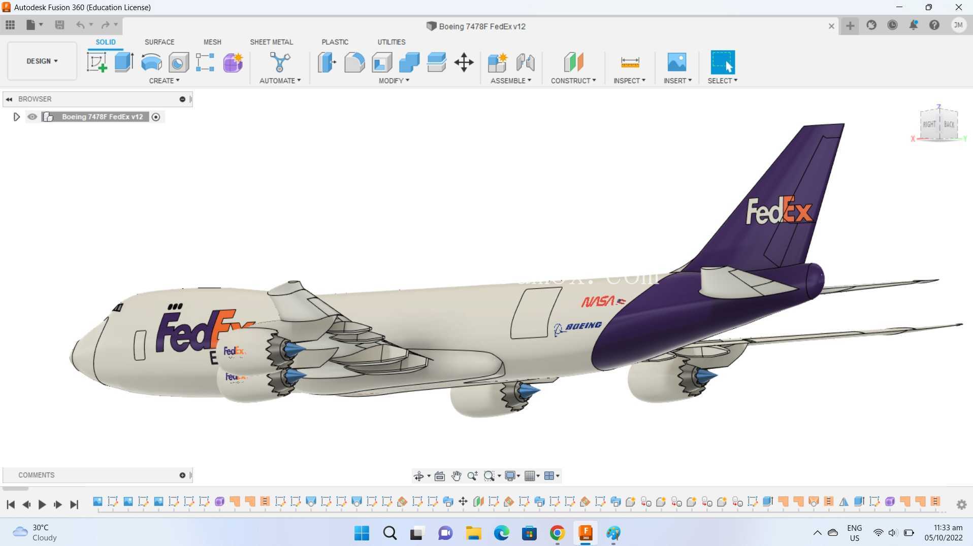
Task: Jump to timeline beginning
Action: (x=10, y=504)
